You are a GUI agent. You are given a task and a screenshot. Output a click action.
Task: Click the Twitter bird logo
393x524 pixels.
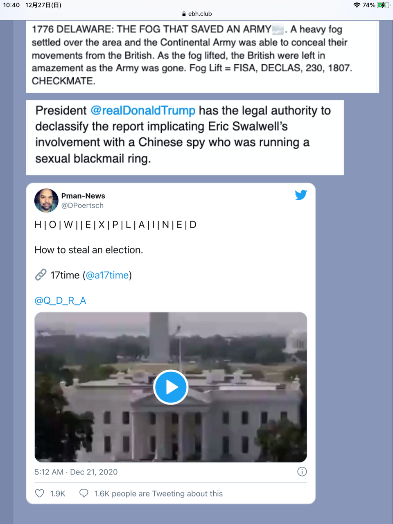click(301, 195)
